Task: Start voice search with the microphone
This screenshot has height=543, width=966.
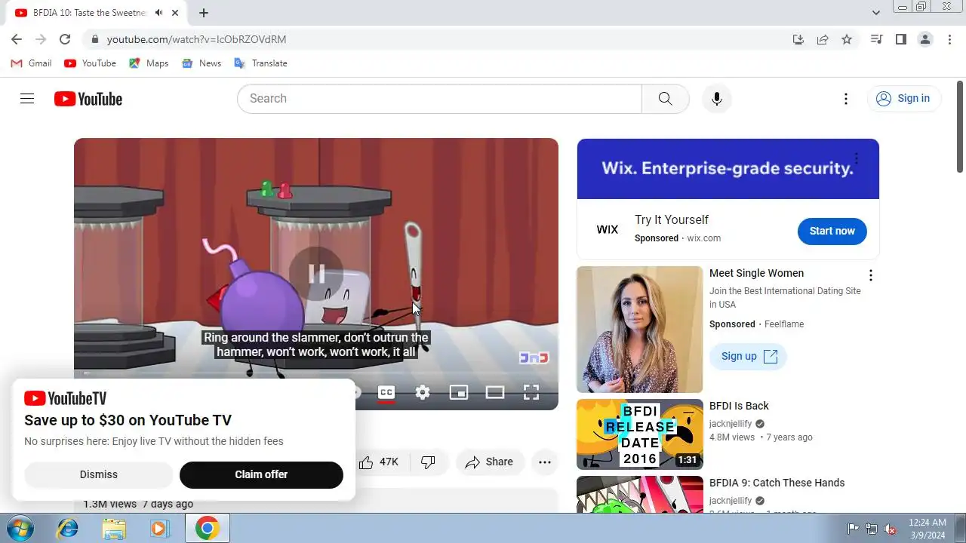Action: point(716,99)
